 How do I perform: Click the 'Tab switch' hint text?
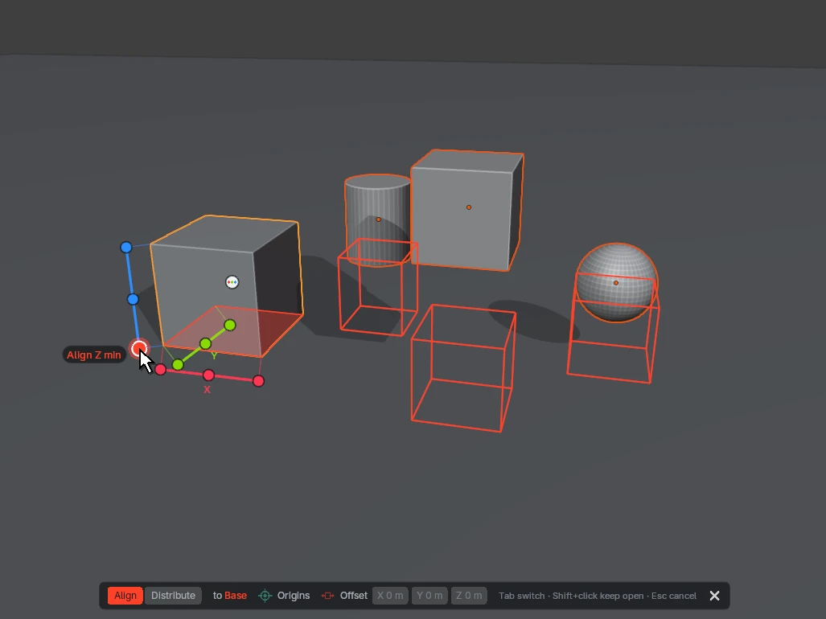pos(521,596)
